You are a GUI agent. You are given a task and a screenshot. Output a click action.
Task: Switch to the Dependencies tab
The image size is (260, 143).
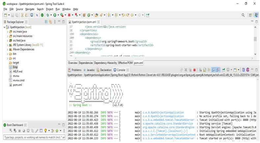click(86, 63)
